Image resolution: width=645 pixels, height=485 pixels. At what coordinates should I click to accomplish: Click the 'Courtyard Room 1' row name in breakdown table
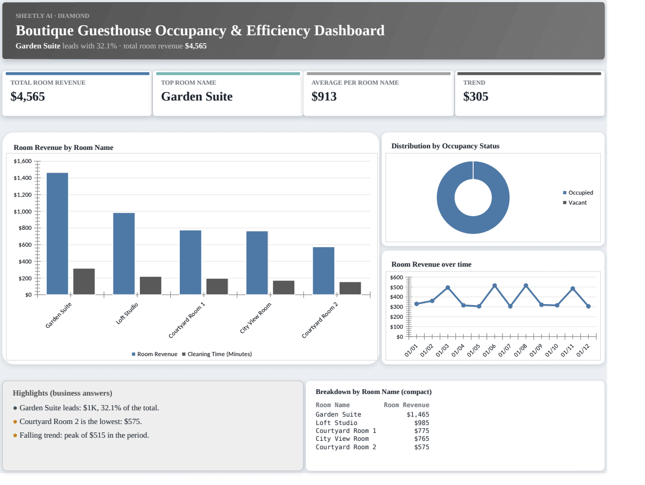pos(346,431)
